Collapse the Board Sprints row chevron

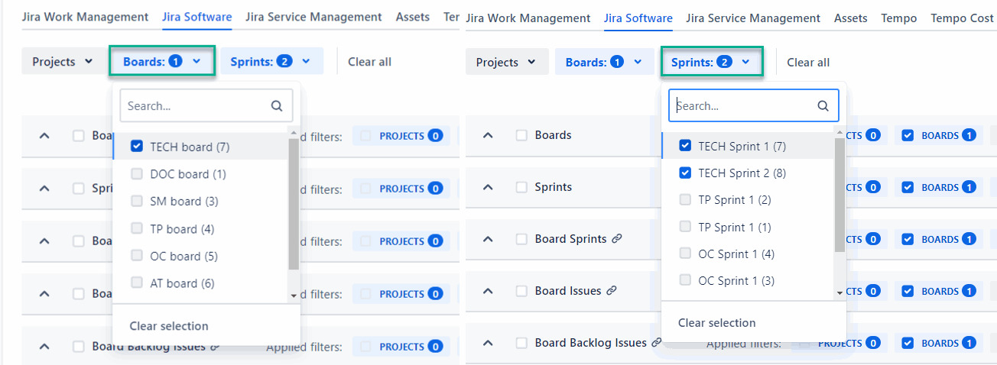click(488, 239)
